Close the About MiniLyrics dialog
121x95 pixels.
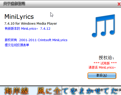tap(119, 4)
